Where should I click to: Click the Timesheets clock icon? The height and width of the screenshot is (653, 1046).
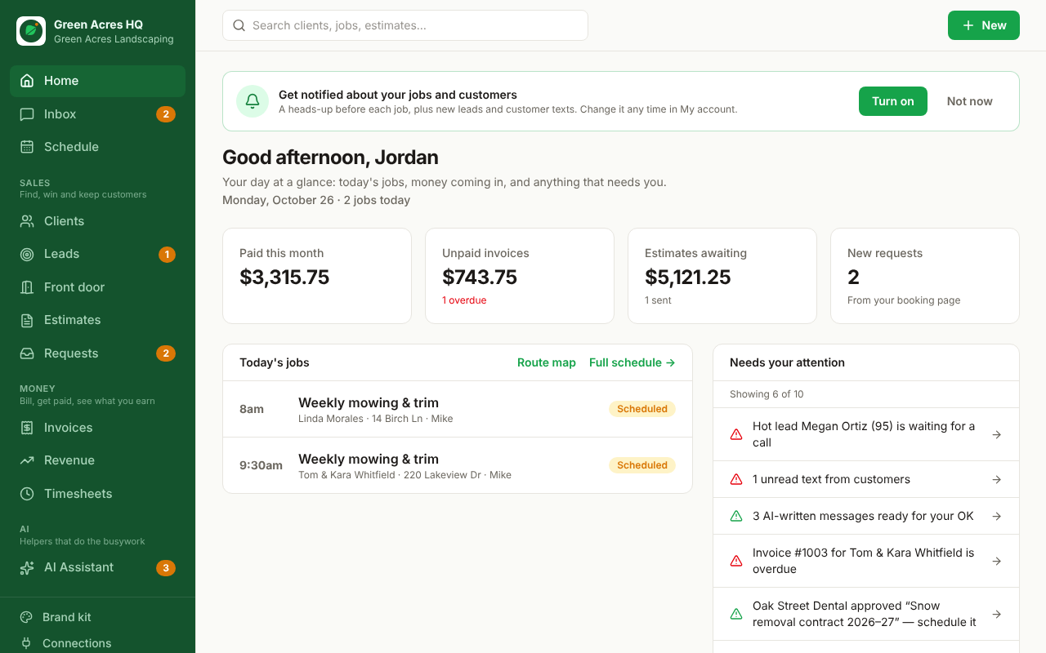coord(27,494)
